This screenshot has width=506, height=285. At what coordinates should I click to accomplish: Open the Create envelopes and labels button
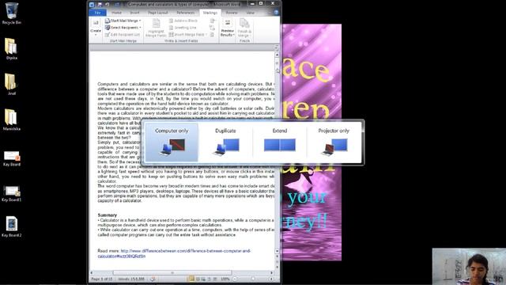click(x=96, y=27)
